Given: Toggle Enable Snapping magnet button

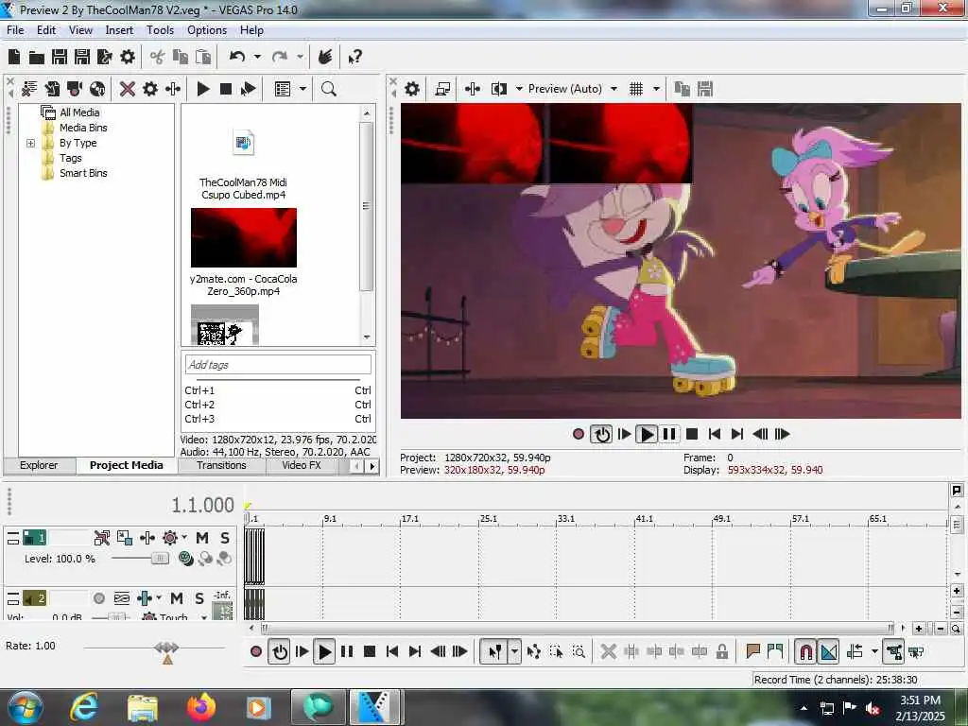Looking at the screenshot, I should [805, 651].
